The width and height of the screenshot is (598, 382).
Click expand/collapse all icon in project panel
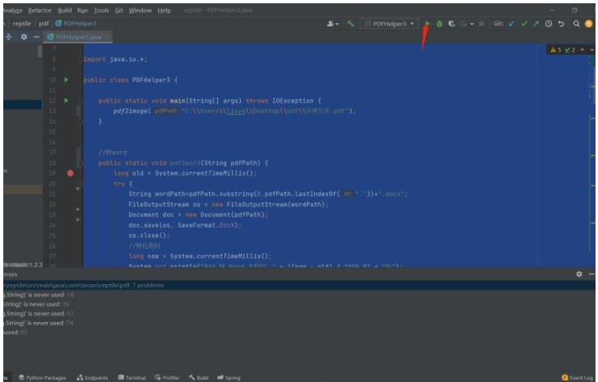[x=8, y=37]
